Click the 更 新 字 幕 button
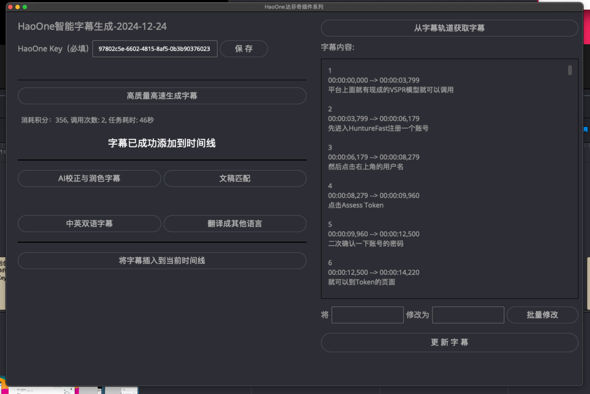 click(x=449, y=342)
